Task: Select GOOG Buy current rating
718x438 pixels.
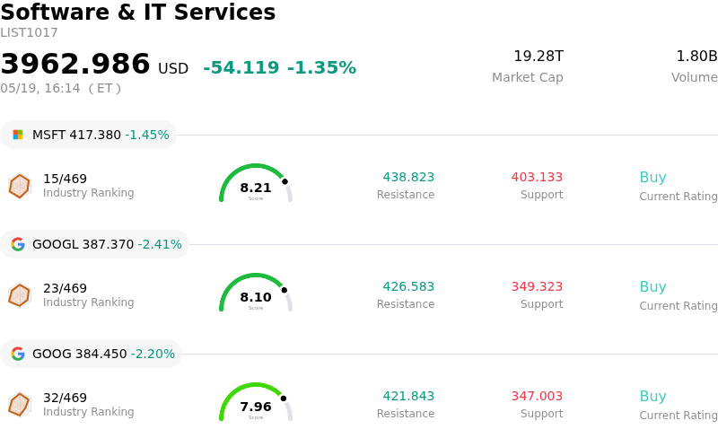Action: click(x=653, y=397)
